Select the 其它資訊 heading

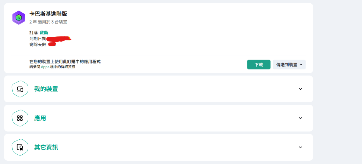click(x=46, y=147)
